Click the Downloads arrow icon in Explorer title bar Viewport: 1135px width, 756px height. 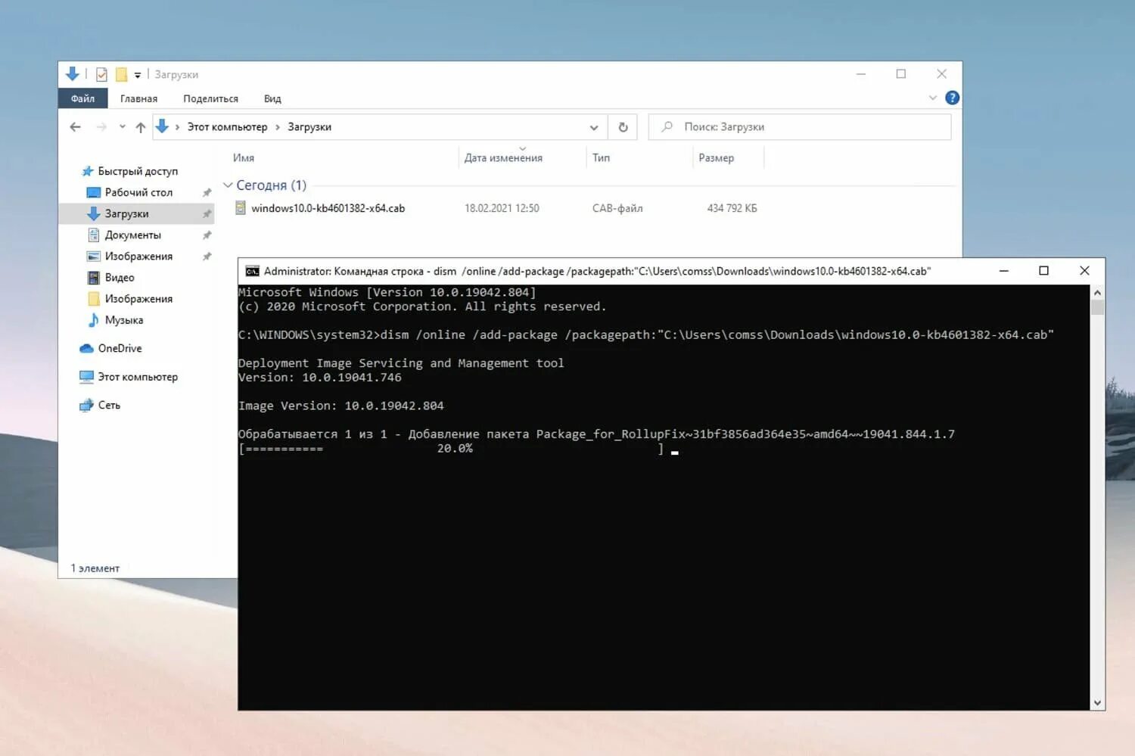[x=73, y=73]
